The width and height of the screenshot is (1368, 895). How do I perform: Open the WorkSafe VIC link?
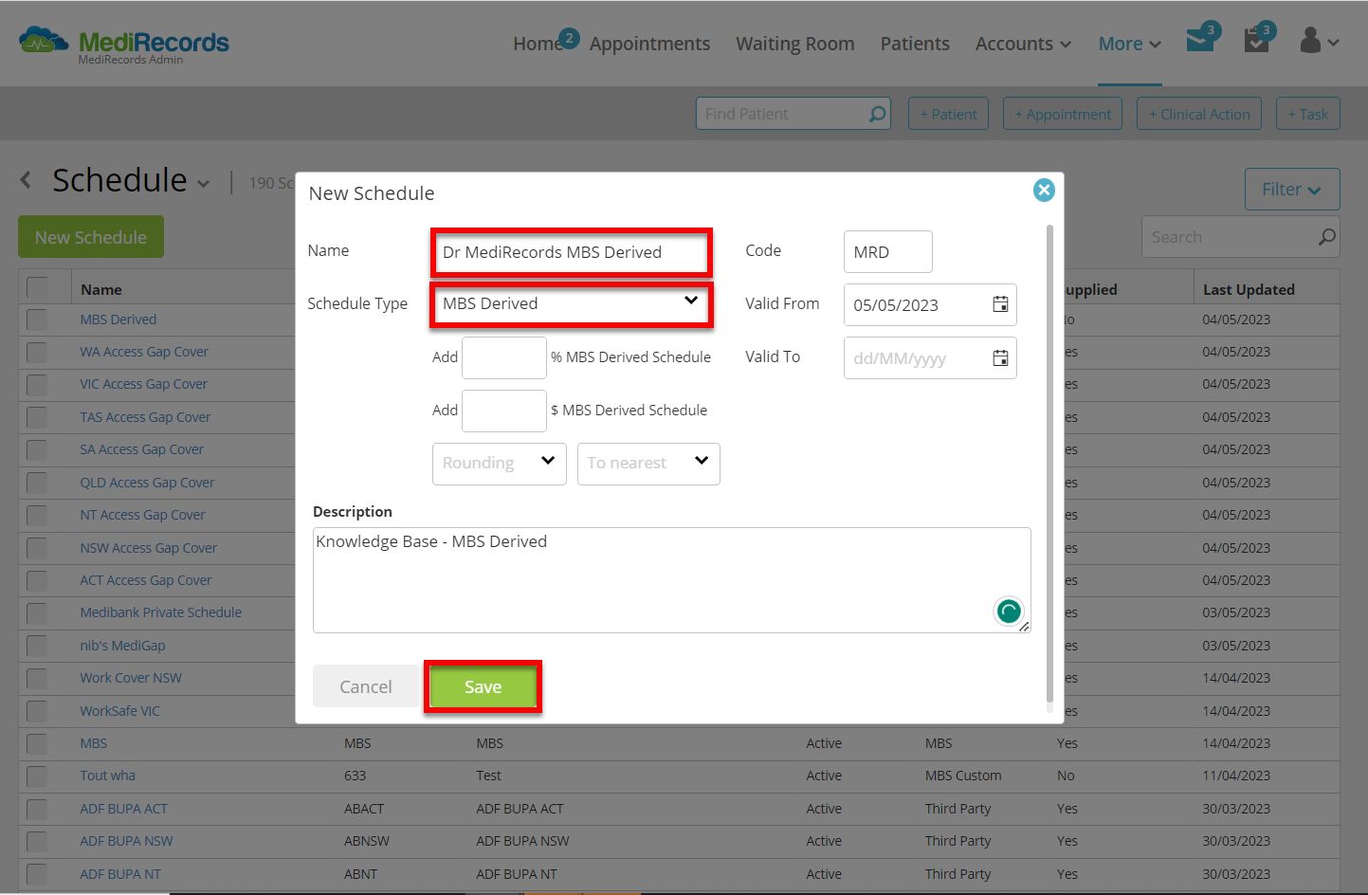120,711
